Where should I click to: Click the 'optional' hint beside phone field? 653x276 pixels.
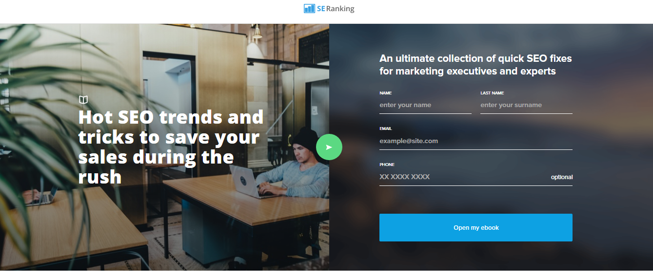(x=562, y=177)
